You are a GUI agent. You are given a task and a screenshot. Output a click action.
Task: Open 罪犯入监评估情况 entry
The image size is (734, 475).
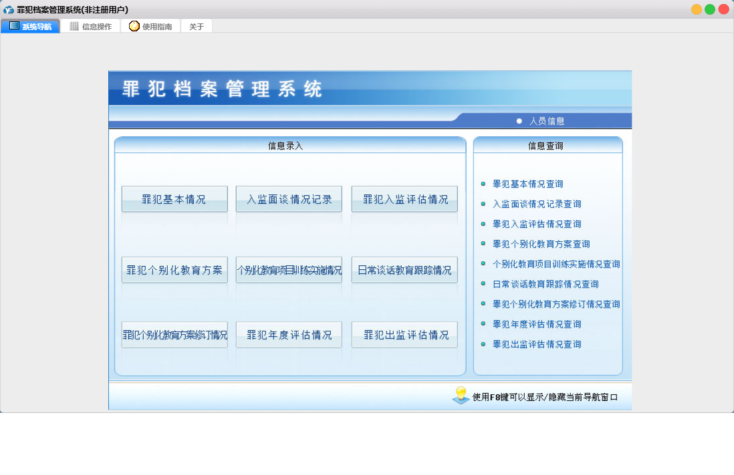click(404, 199)
